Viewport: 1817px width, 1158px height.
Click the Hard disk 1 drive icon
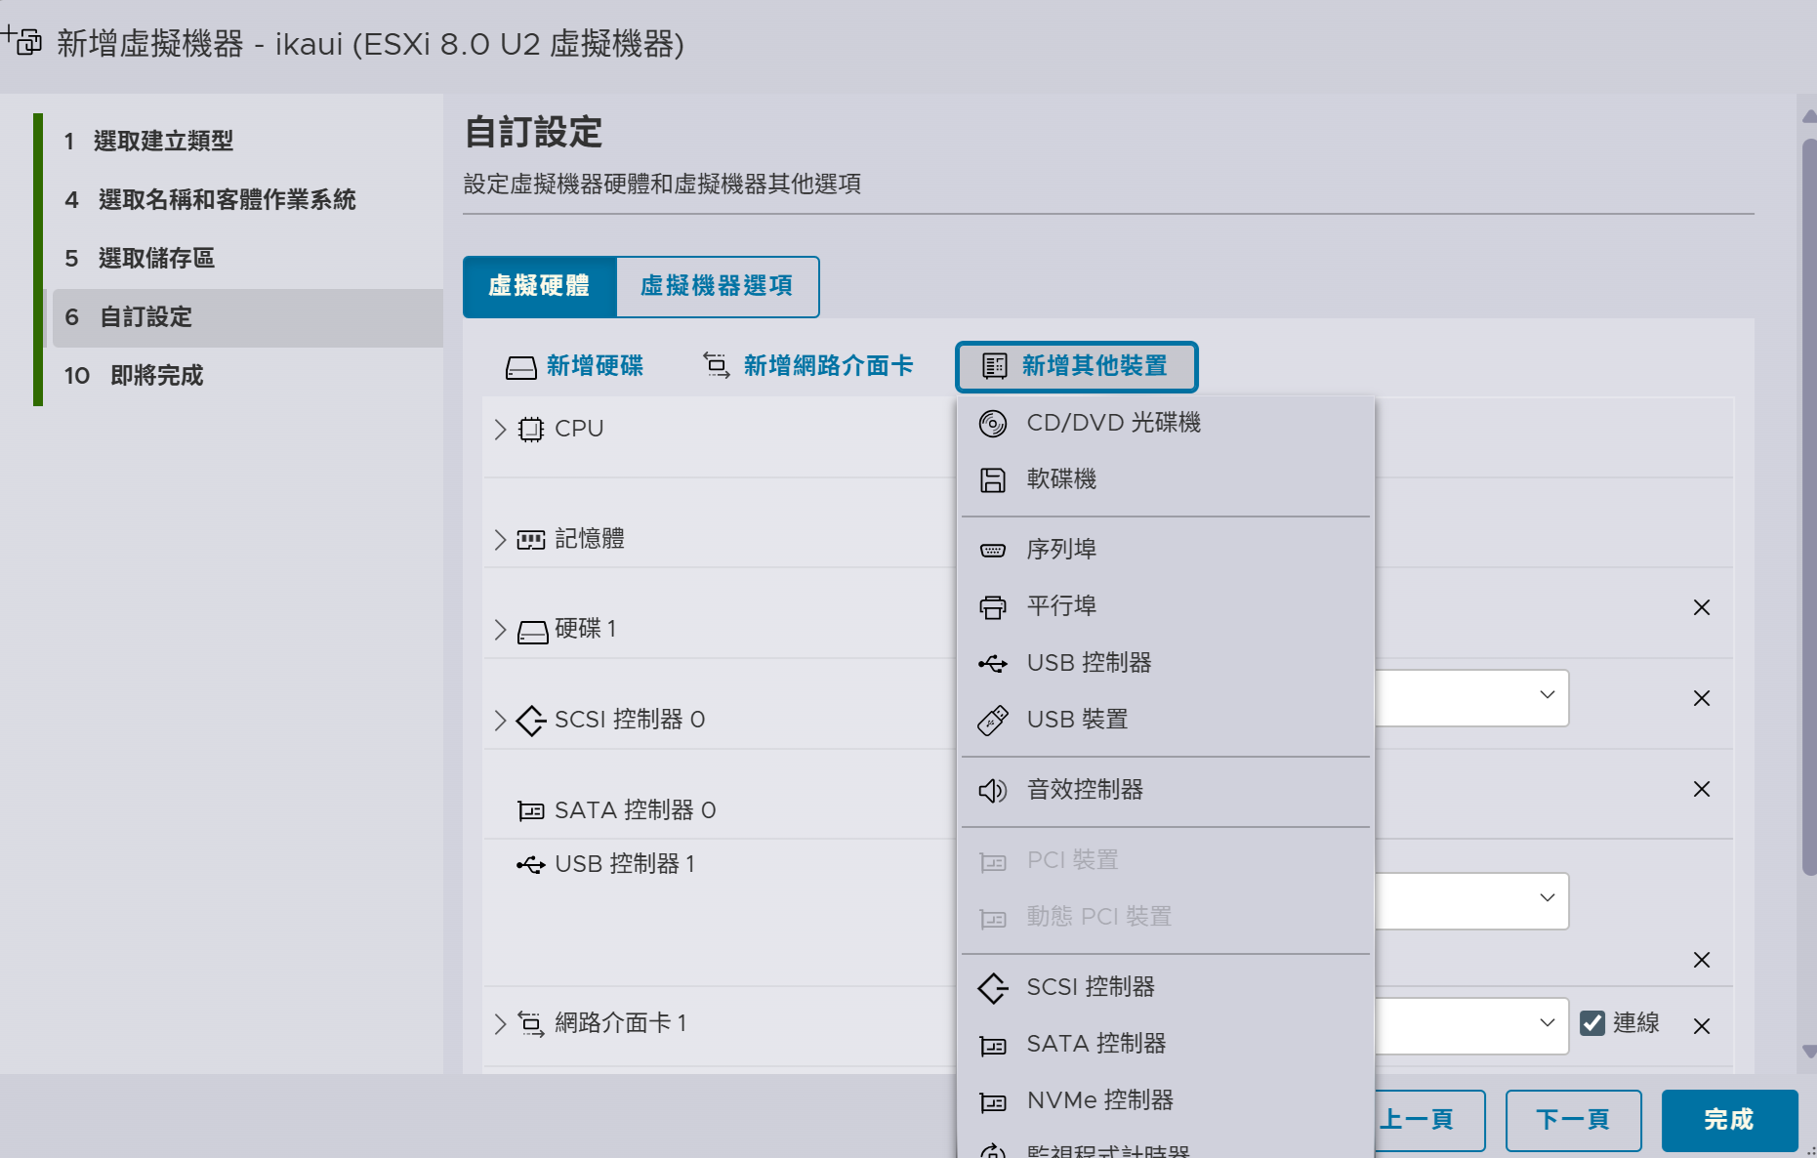click(x=532, y=631)
